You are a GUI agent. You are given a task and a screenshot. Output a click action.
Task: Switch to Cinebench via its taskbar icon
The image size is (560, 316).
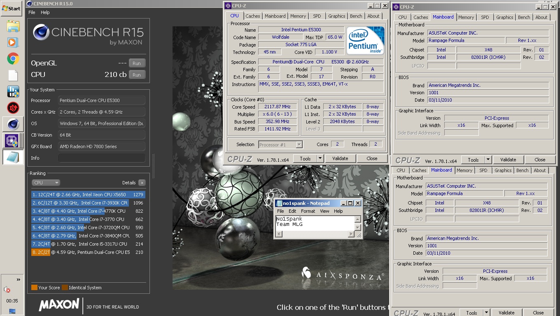click(13, 124)
